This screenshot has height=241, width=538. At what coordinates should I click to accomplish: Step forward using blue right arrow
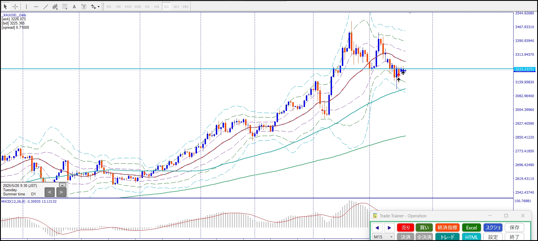click(x=389, y=227)
